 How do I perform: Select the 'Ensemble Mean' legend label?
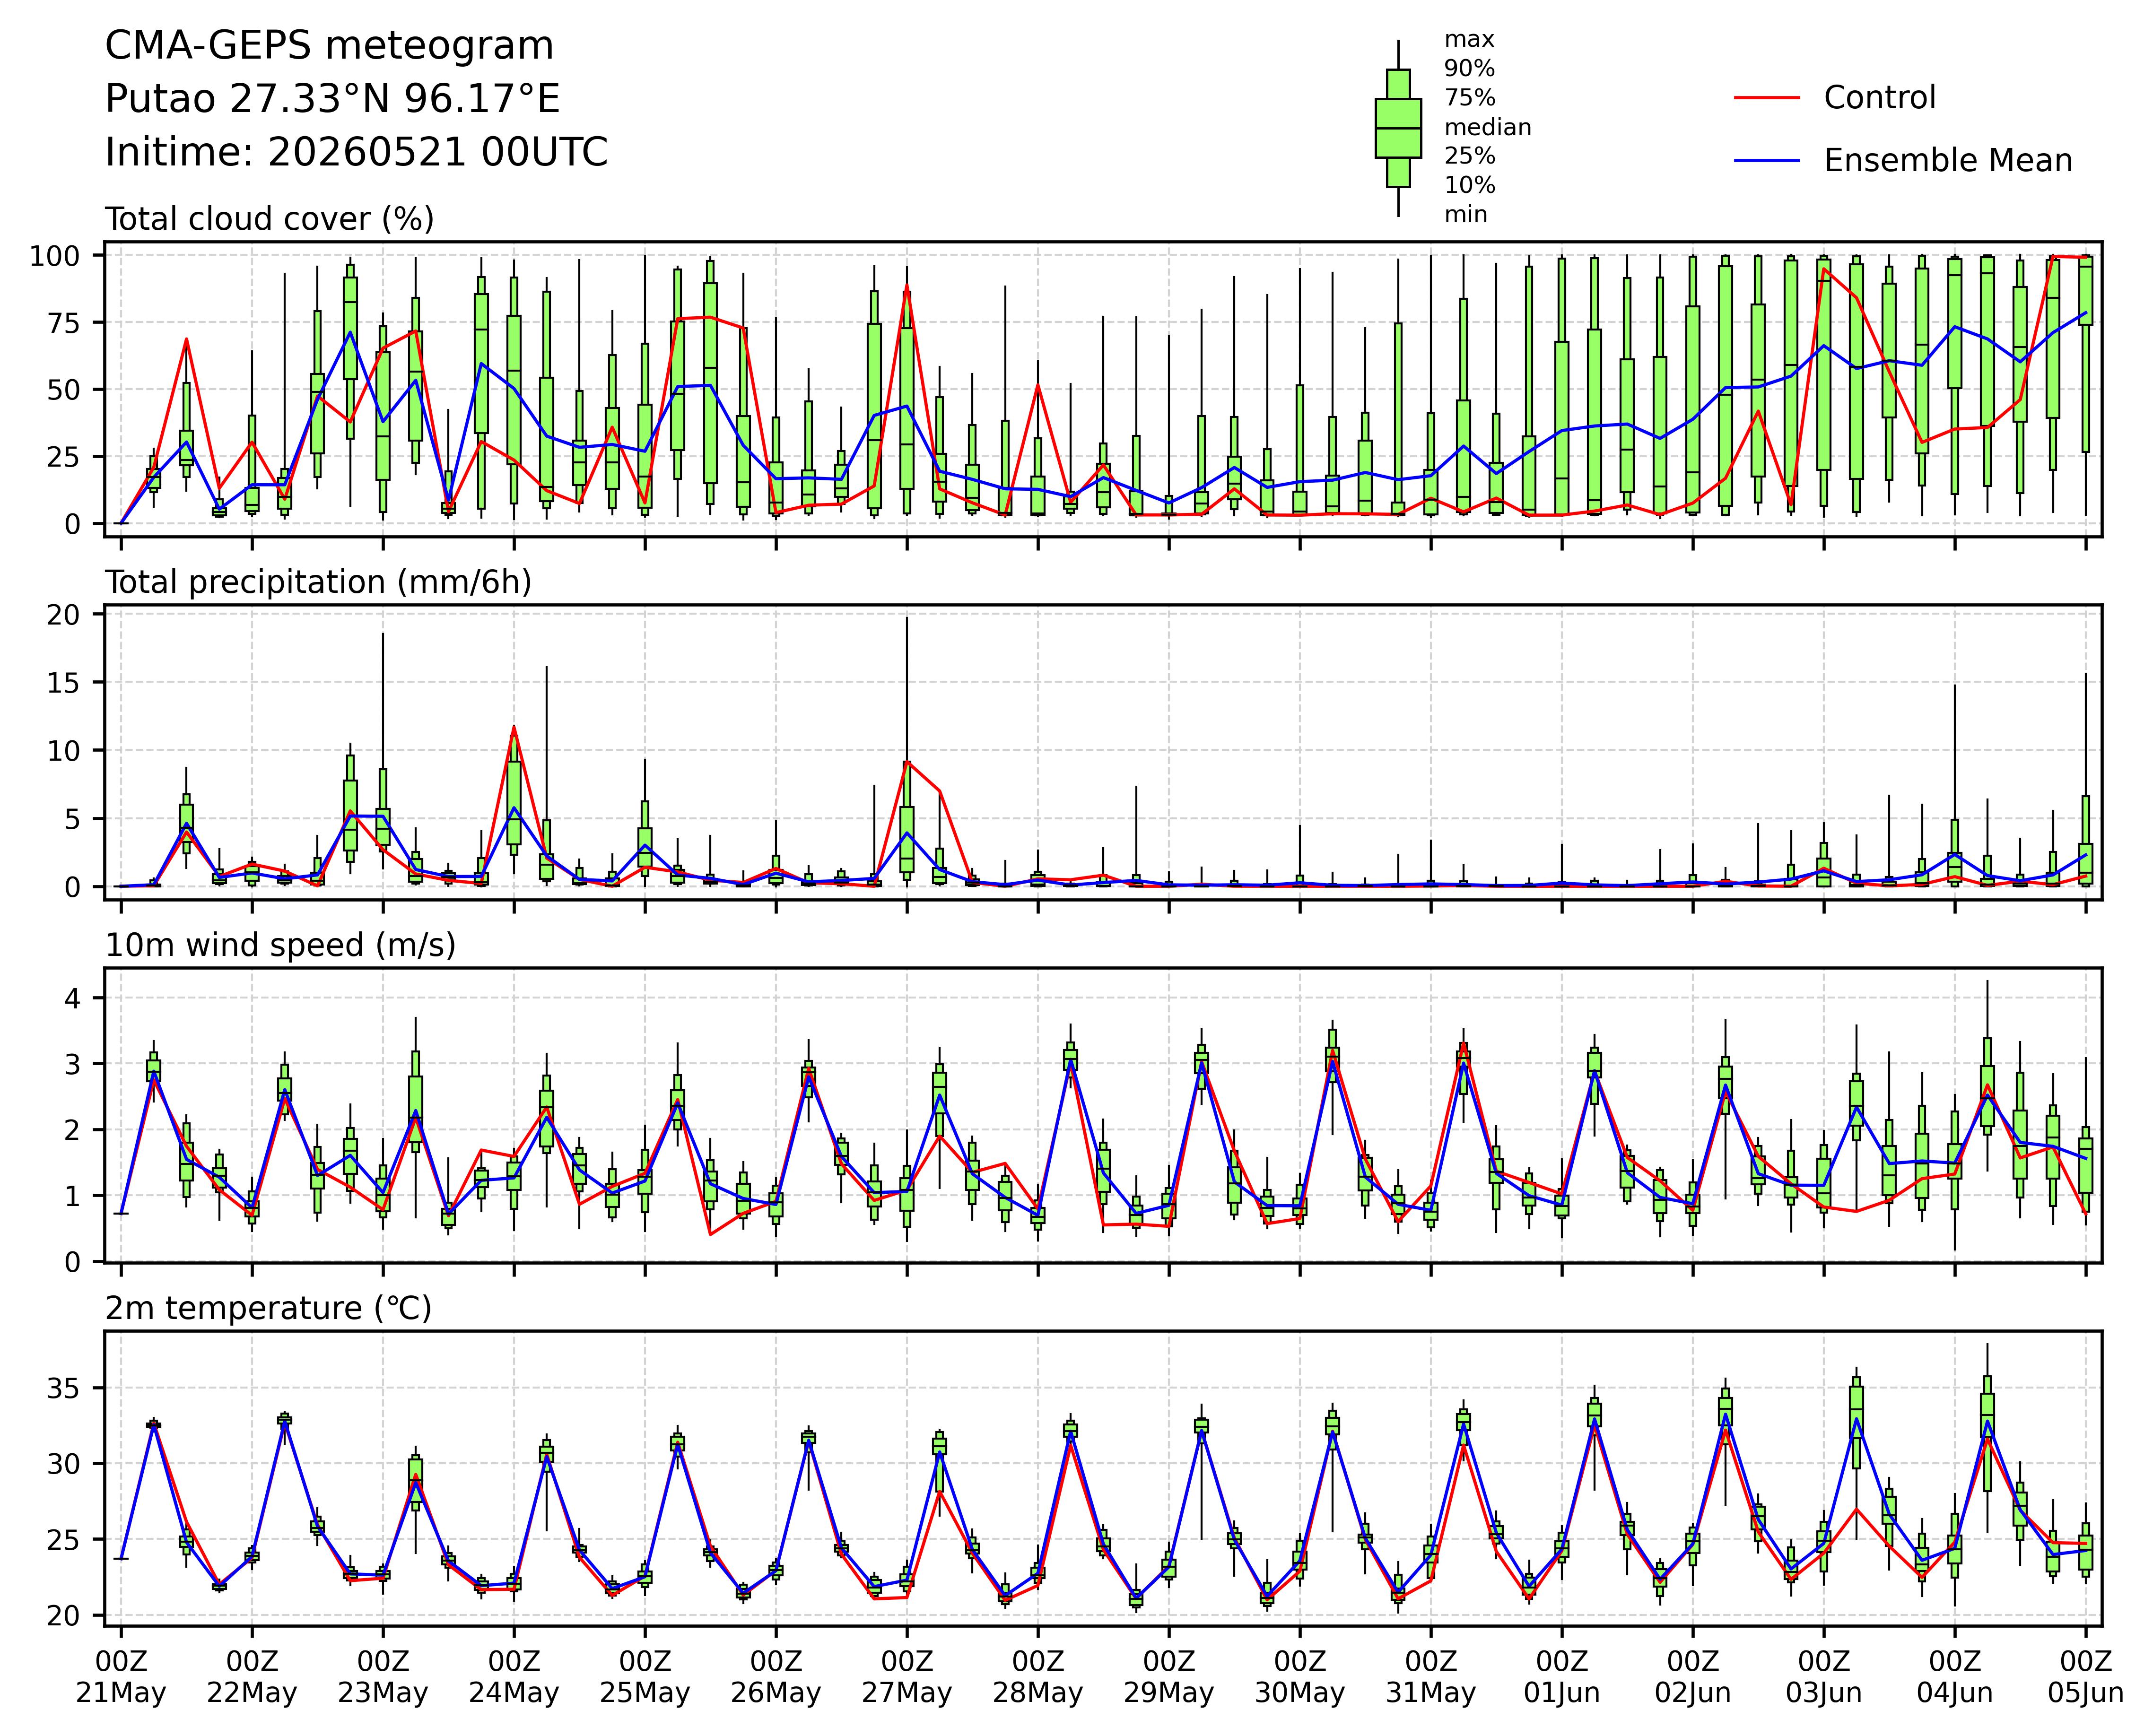(x=1948, y=161)
